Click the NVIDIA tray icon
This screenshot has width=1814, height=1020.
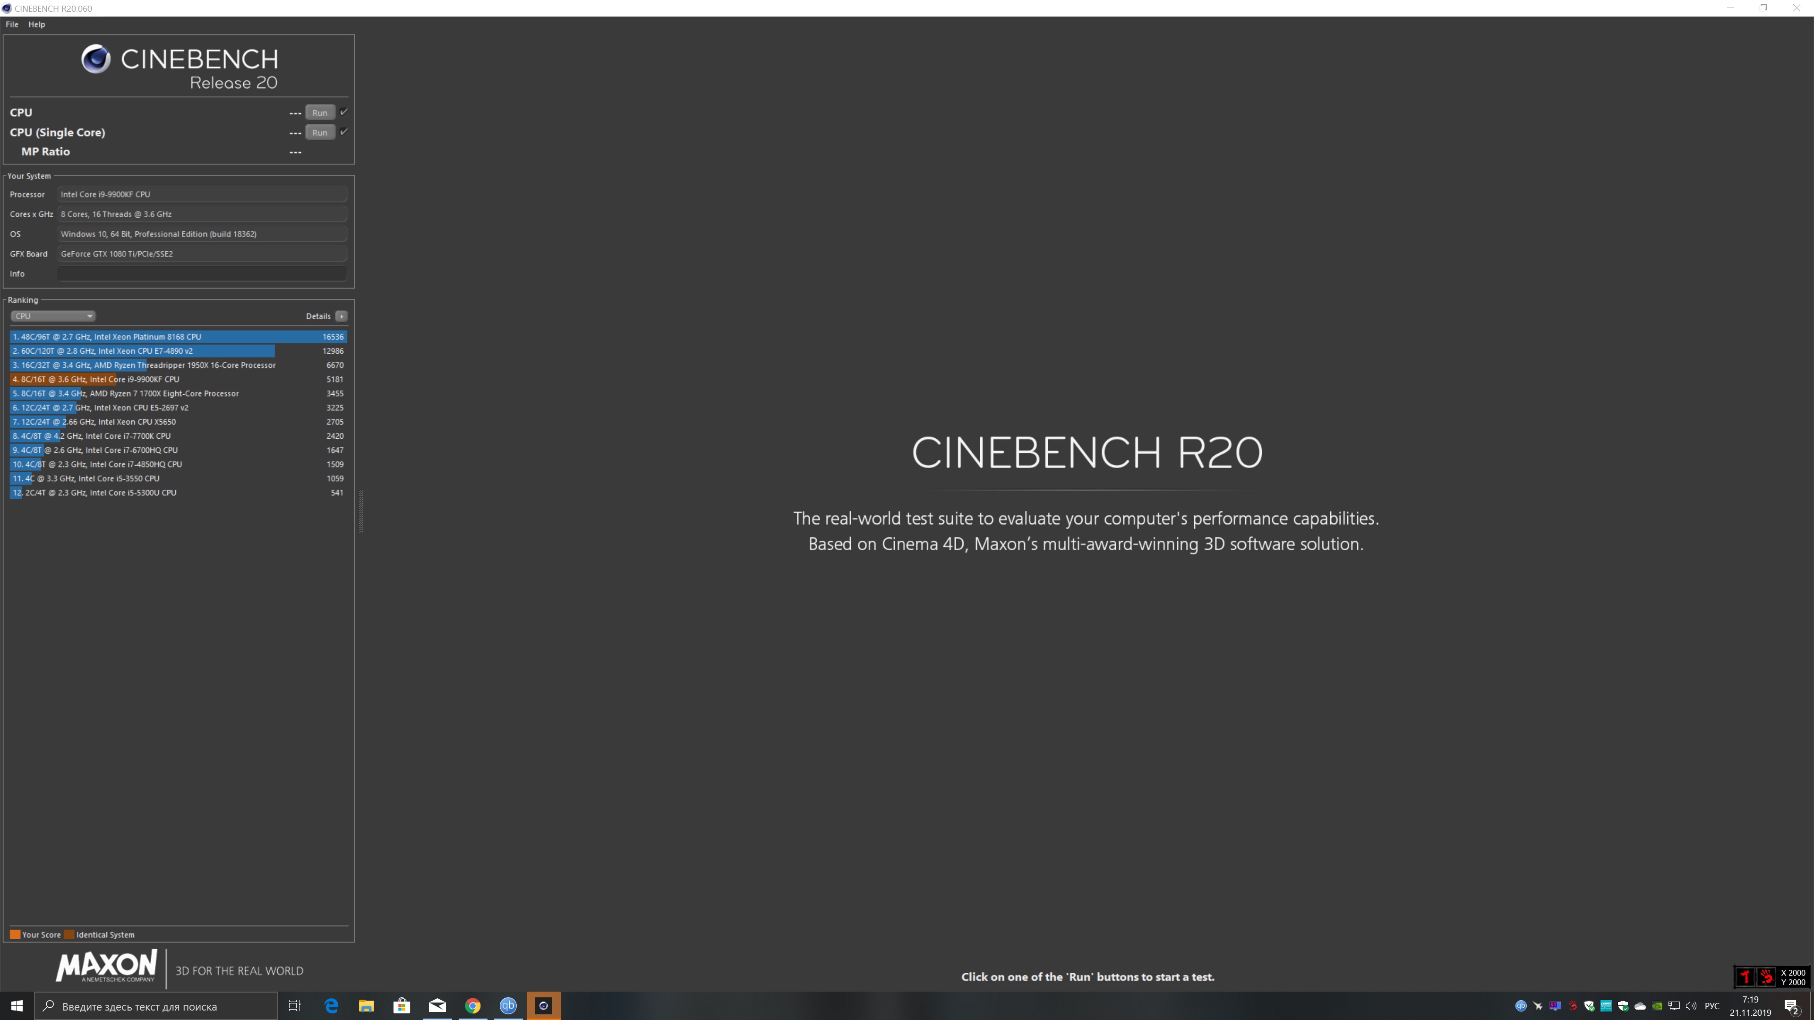(x=1657, y=1006)
